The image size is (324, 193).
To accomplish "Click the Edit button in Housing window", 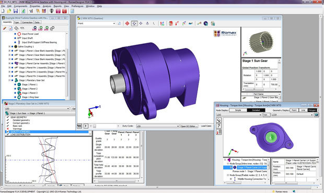I will click(x=266, y=115).
